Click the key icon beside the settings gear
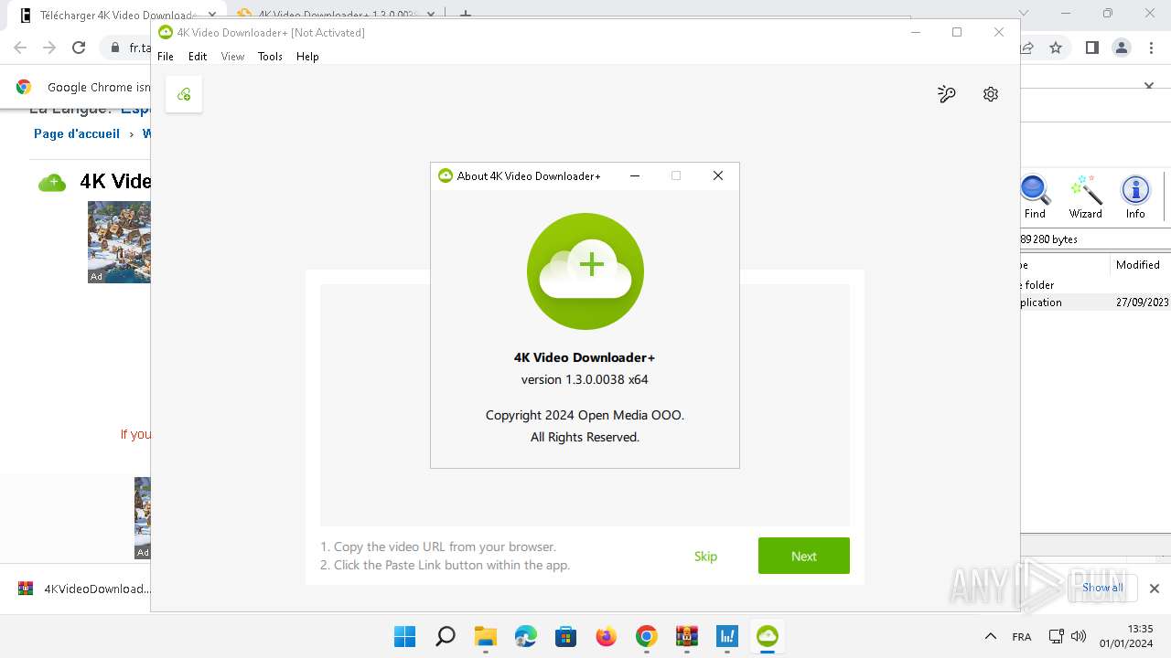Screen dimensions: 1171x658 click(947, 94)
